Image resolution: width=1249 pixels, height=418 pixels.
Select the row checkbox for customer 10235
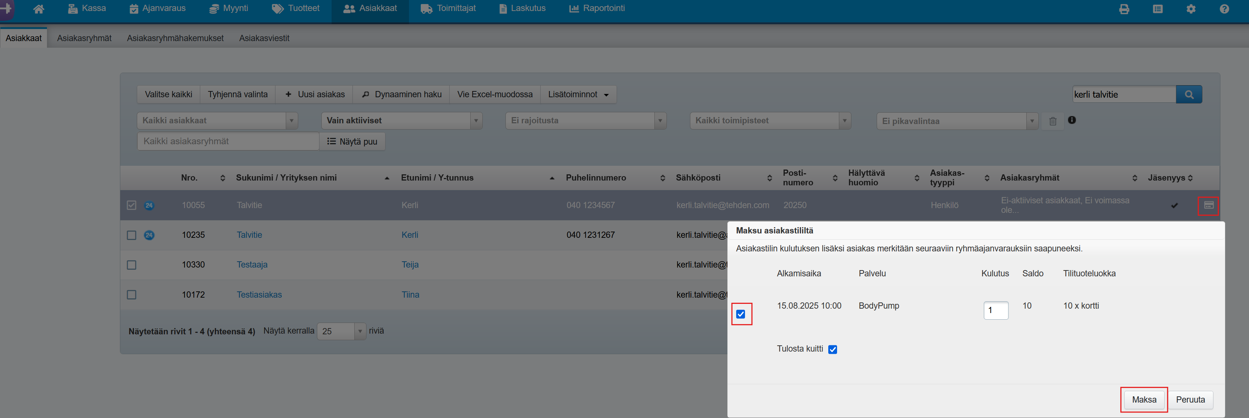(x=131, y=235)
